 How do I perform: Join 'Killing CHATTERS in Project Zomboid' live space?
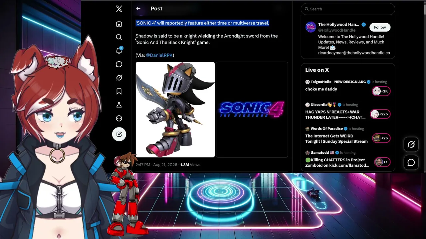[x=337, y=163]
